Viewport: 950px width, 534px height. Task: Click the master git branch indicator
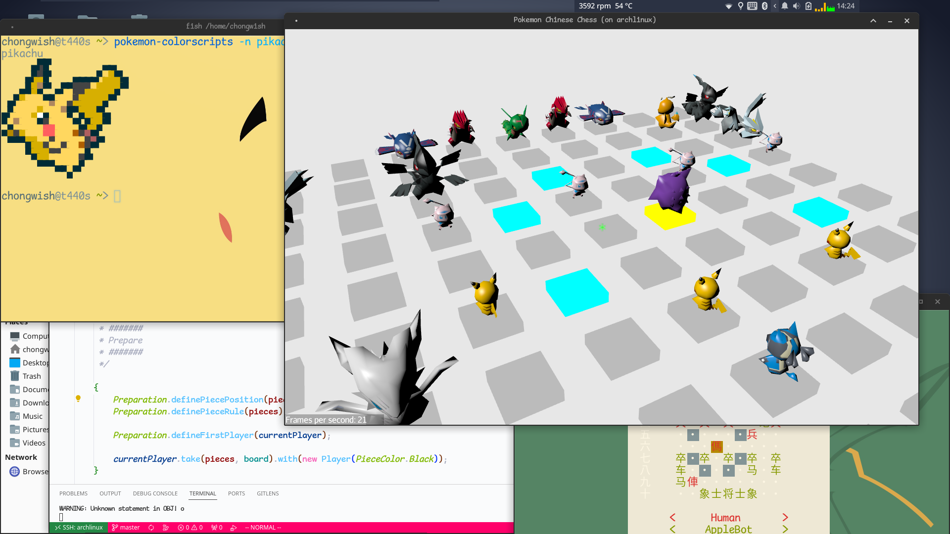pos(126,528)
